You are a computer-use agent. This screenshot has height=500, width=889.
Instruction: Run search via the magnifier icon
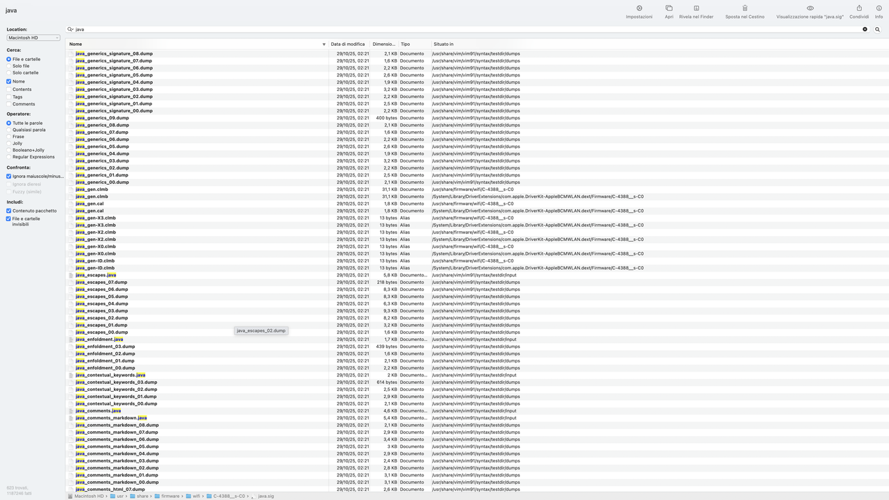click(877, 29)
